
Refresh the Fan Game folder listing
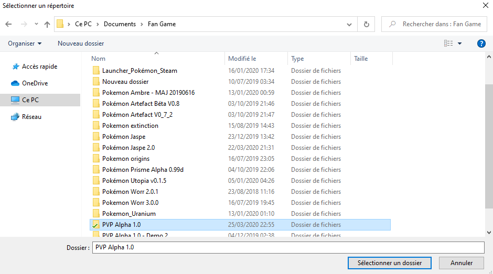pyautogui.click(x=366, y=24)
